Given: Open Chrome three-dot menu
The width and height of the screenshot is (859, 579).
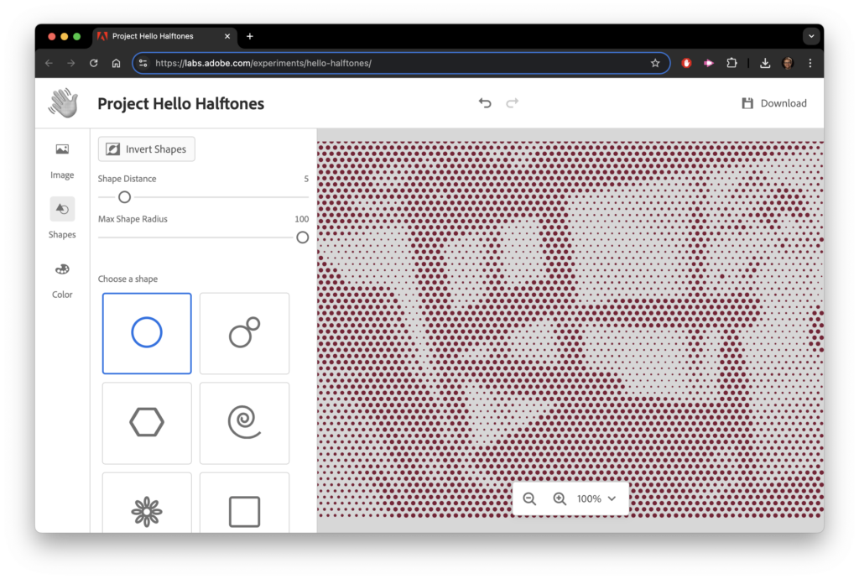Looking at the screenshot, I should pyautogui.click(x=810, y=63).
